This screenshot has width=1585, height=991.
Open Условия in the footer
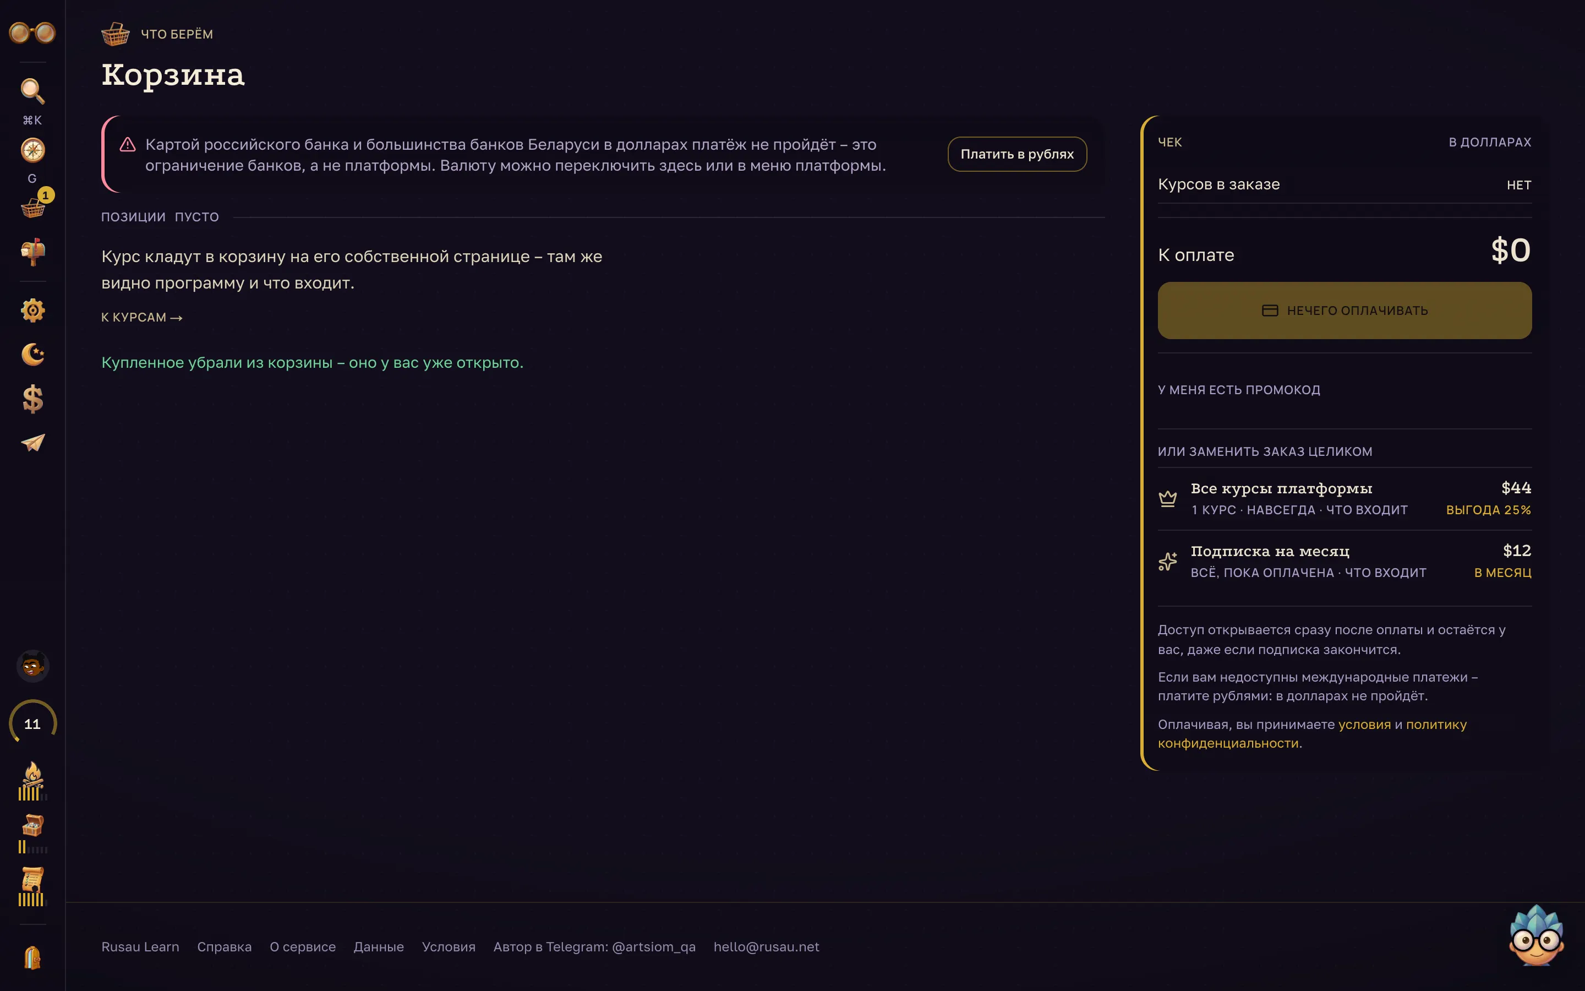coord(449,946)
